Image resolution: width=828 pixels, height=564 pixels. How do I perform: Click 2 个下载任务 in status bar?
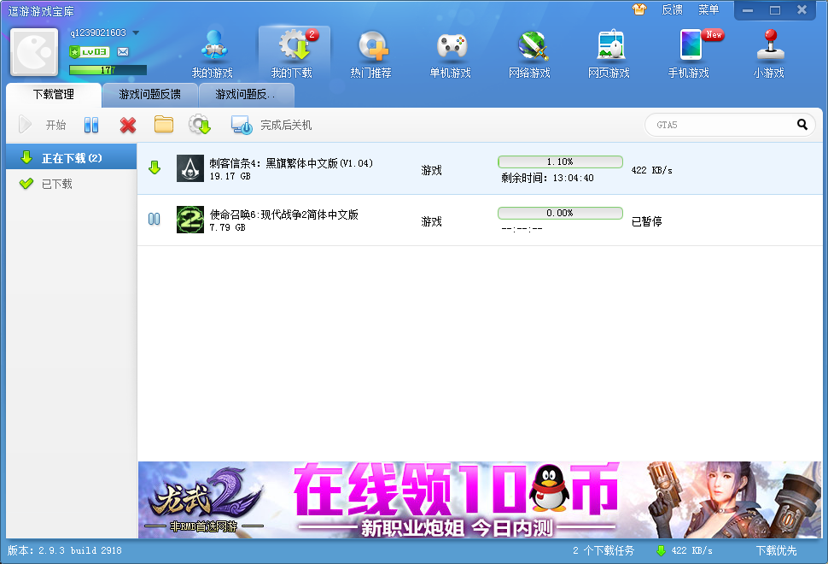[603, 550]
